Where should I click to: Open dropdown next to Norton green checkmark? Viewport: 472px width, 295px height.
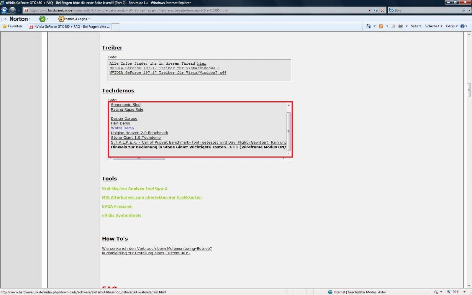(x=47, y=19)
